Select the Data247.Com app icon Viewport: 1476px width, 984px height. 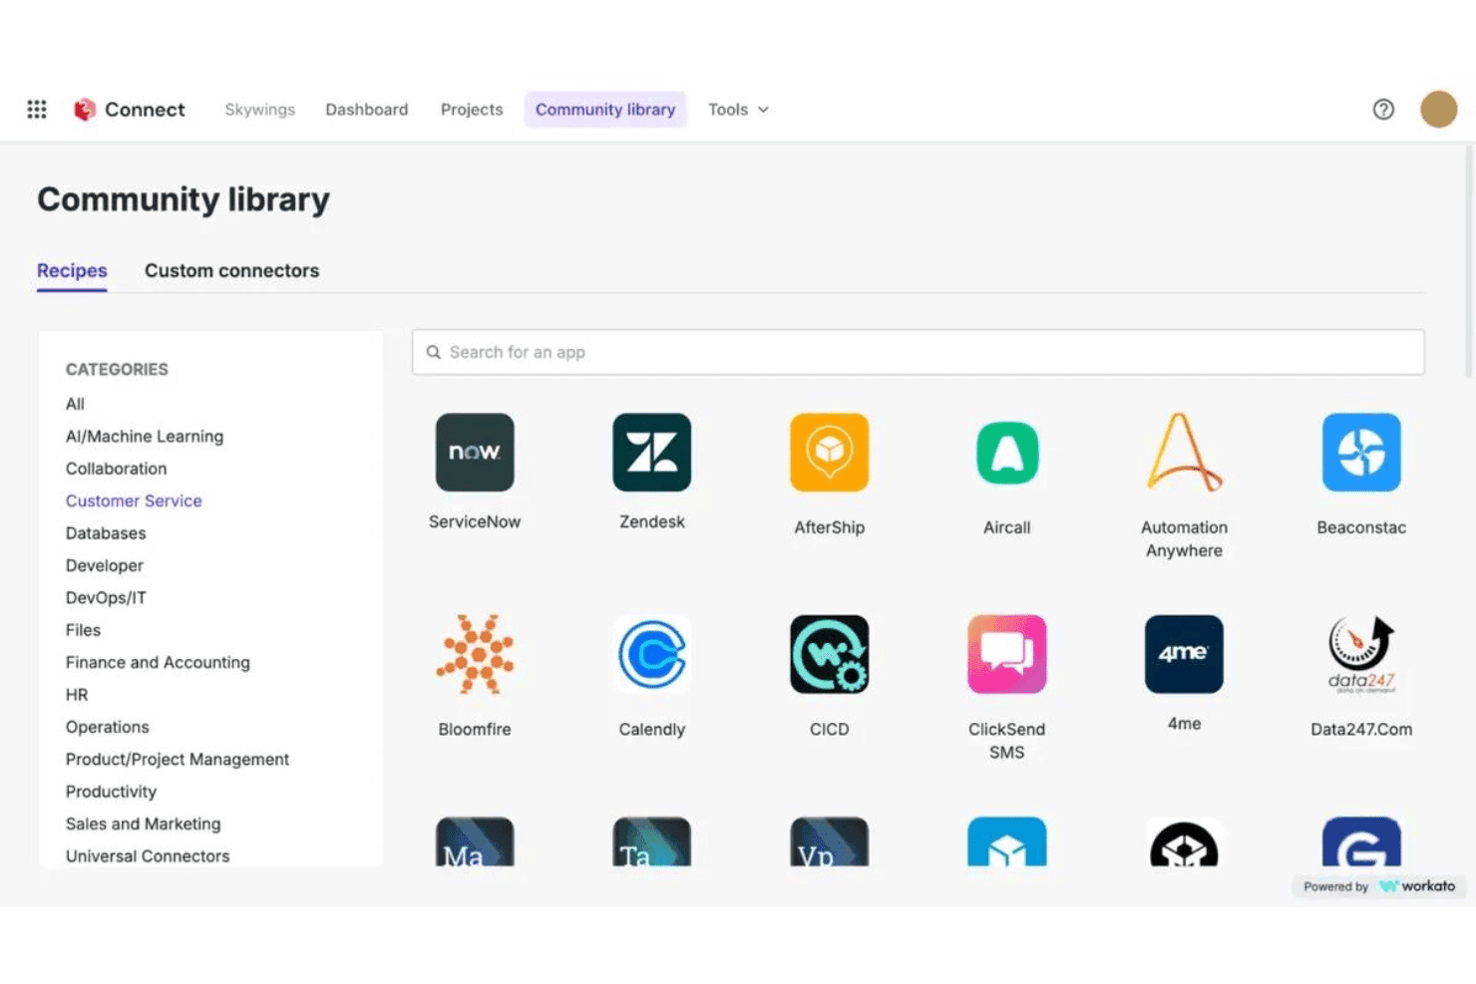point(1361,654)
